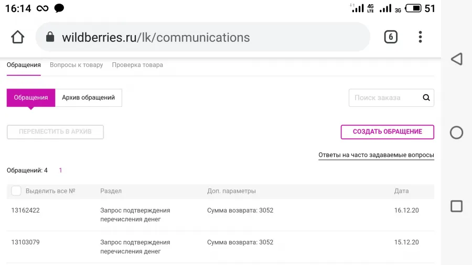Click 'ПЕРЕМЕСТИТЬ В АРХИВ' button
Screen dimensions: 472x265
pos(55,132)
